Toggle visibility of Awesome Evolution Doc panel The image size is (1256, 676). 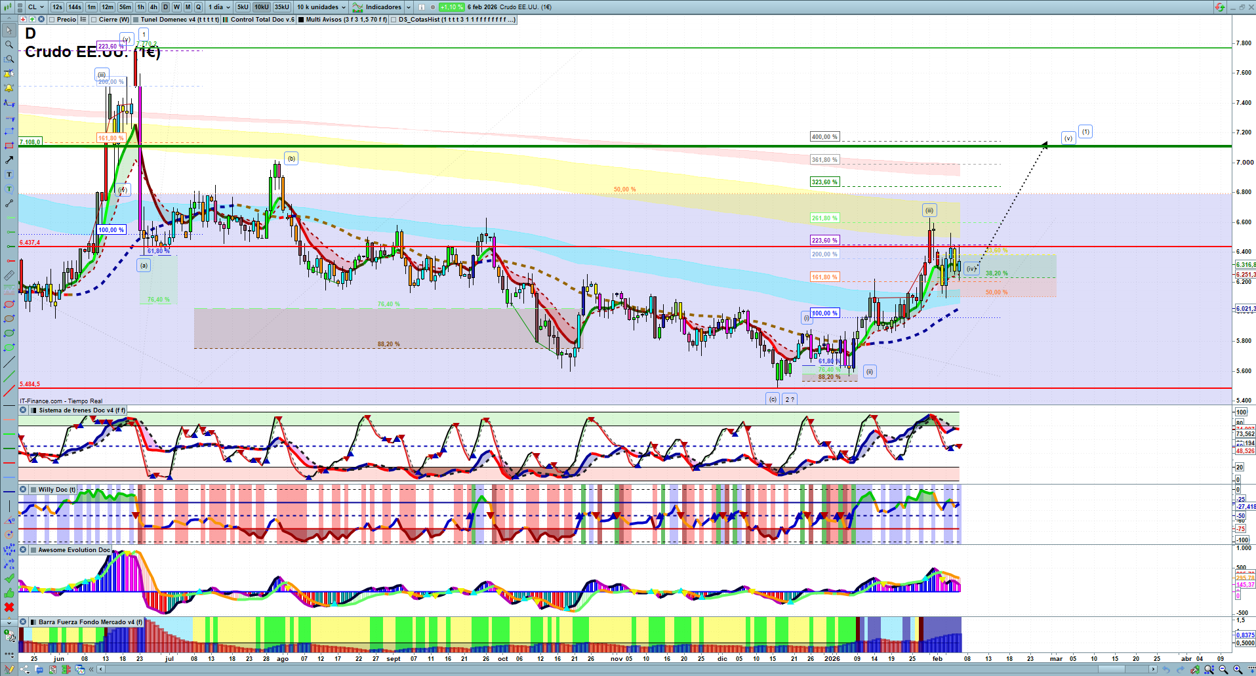pos(23,550)
